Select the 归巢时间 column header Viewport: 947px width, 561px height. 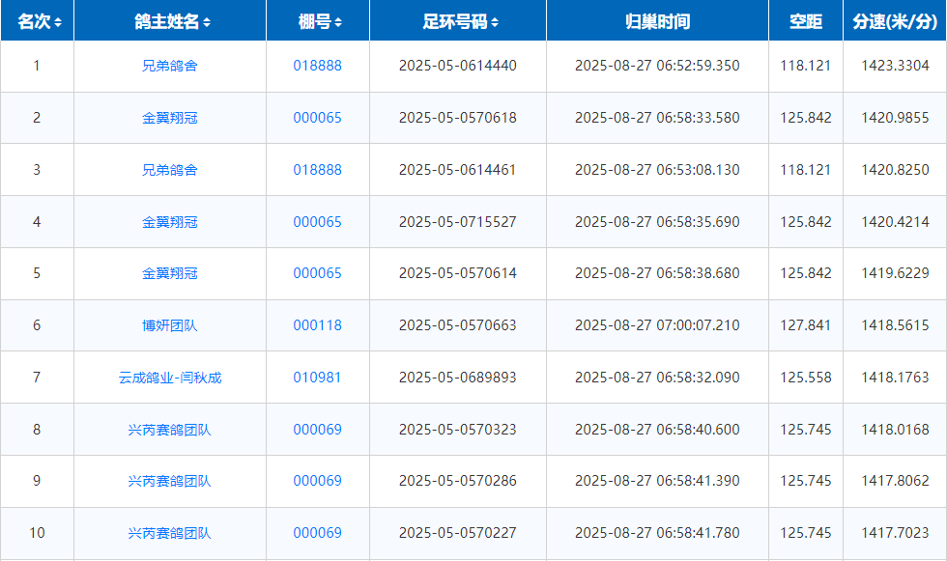point(657,21)
